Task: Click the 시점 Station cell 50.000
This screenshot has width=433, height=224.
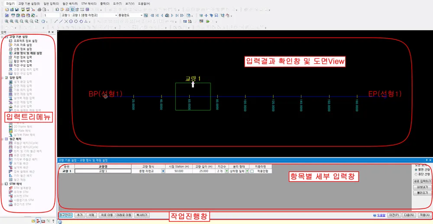Action: [x=179, y=171]
